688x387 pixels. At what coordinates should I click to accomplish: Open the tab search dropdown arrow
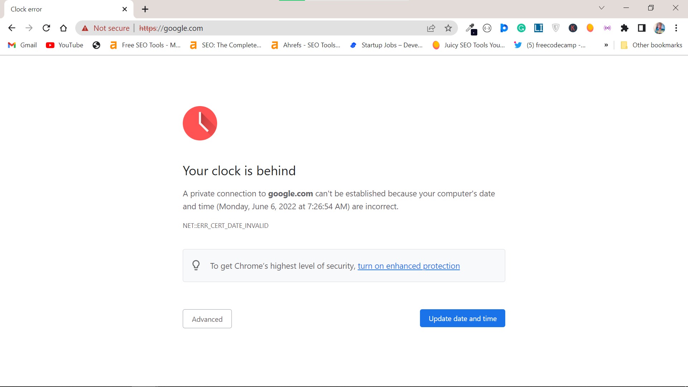click(602, 8)
